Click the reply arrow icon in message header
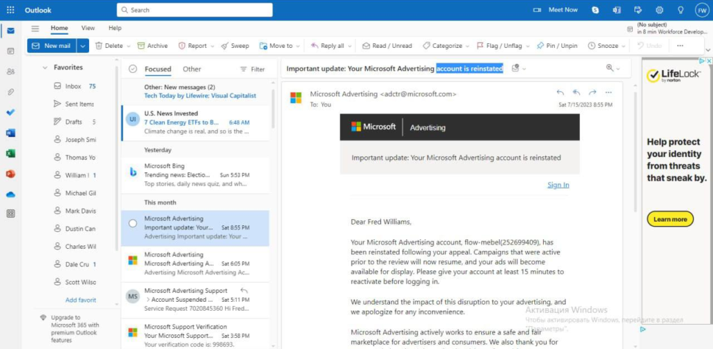The height and width of the screenshot is (349, 713). click(x=561, y=92)
